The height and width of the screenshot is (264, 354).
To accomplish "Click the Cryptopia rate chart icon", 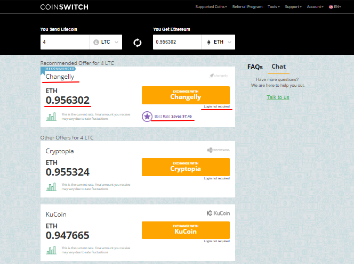I will [51, 187].
